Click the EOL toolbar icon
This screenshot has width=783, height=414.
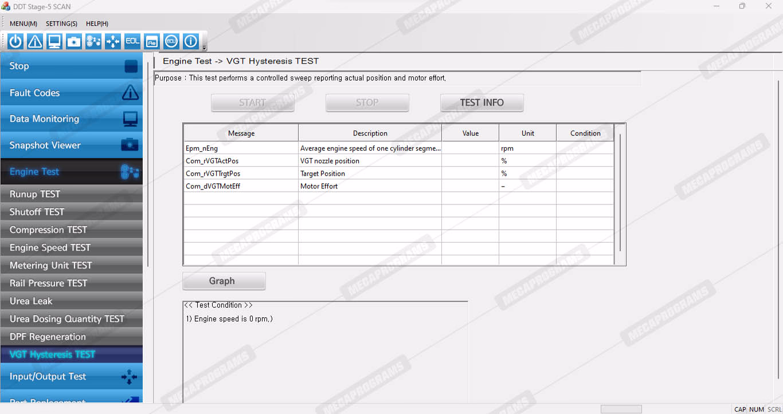[132, 41]
